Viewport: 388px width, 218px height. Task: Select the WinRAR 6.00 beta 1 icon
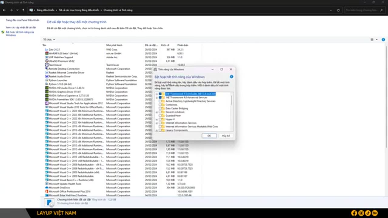tap(47, 53)
